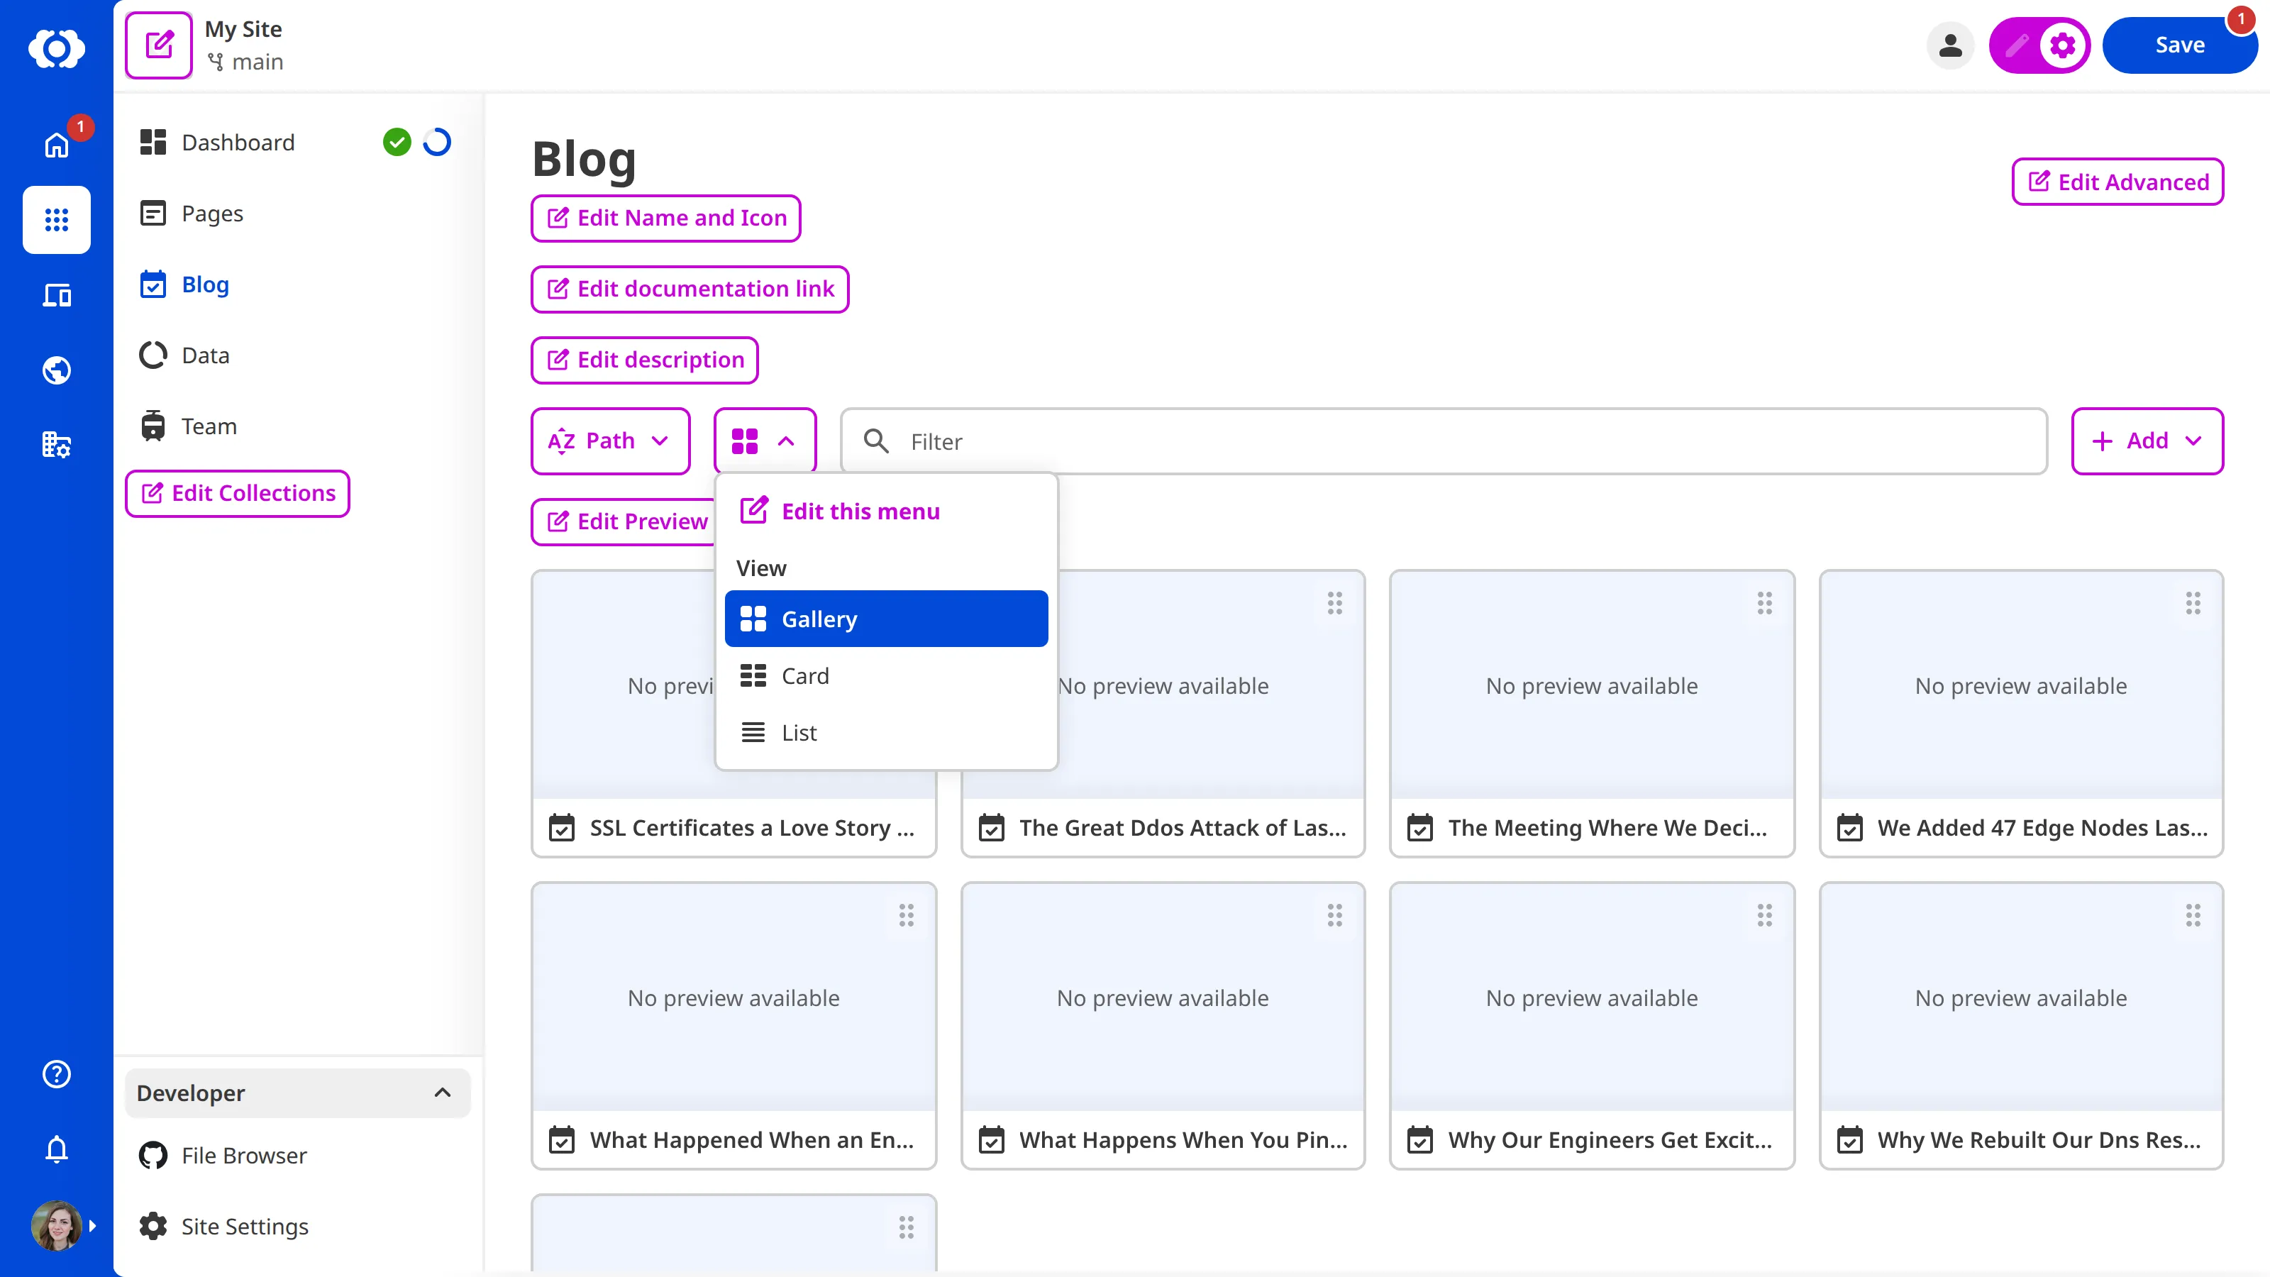Select Card view option
2270x1277 pixels.
click(x=885, y=676)
